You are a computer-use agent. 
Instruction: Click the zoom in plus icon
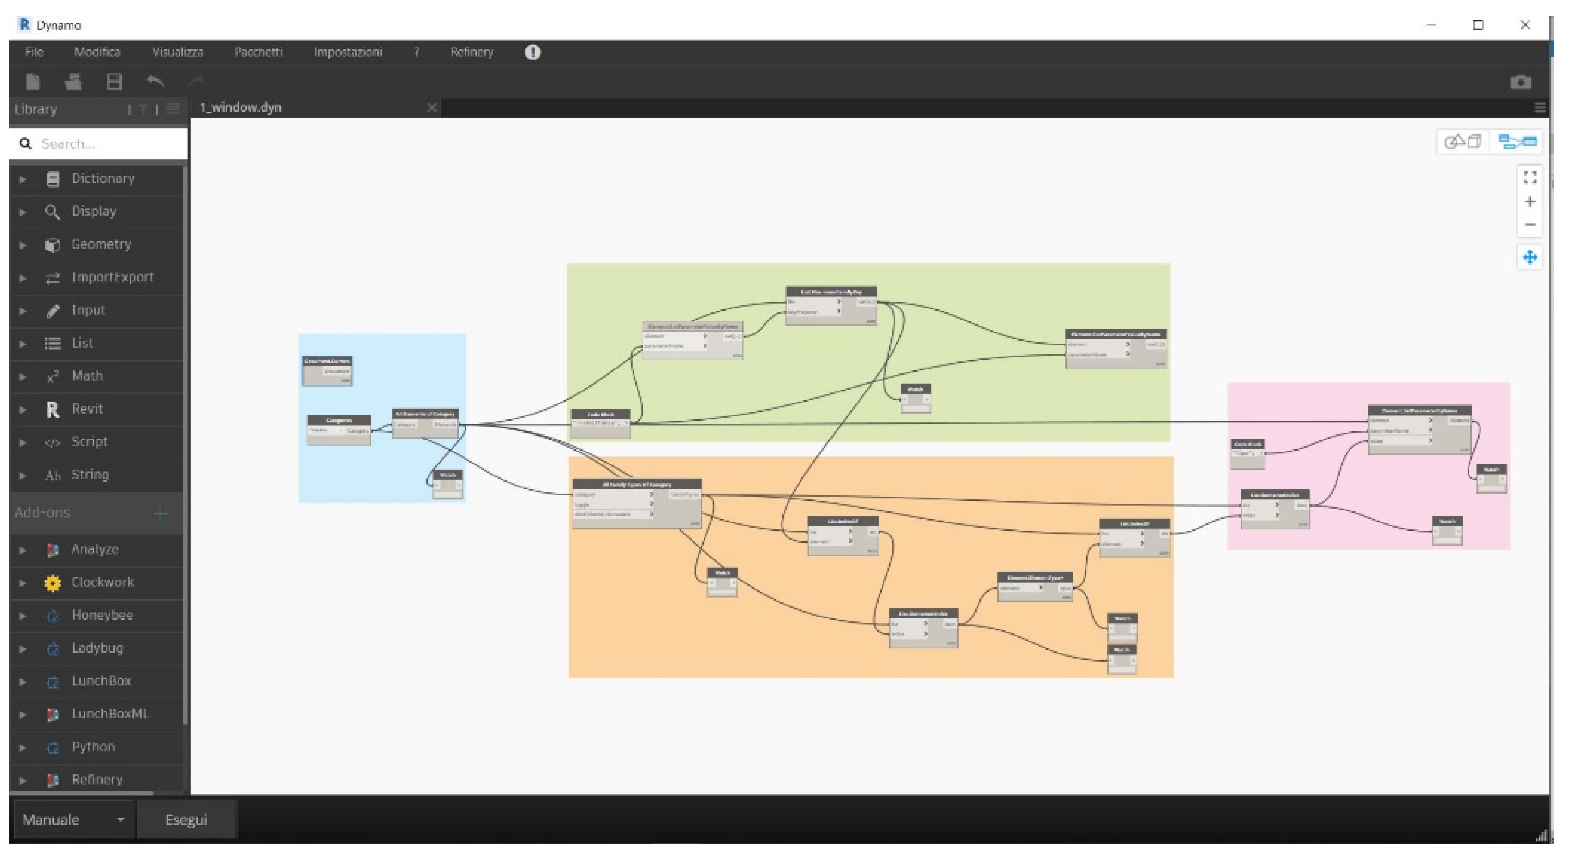[x=1529, y=202]
